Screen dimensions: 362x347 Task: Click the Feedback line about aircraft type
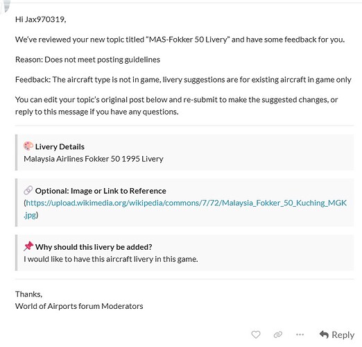point(183,80)
